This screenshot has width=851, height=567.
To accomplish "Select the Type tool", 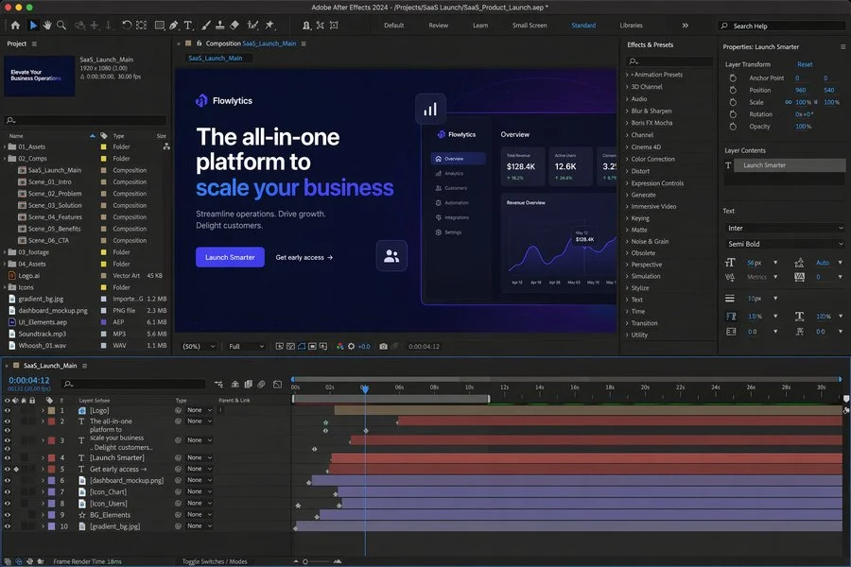I will [187, 26].
